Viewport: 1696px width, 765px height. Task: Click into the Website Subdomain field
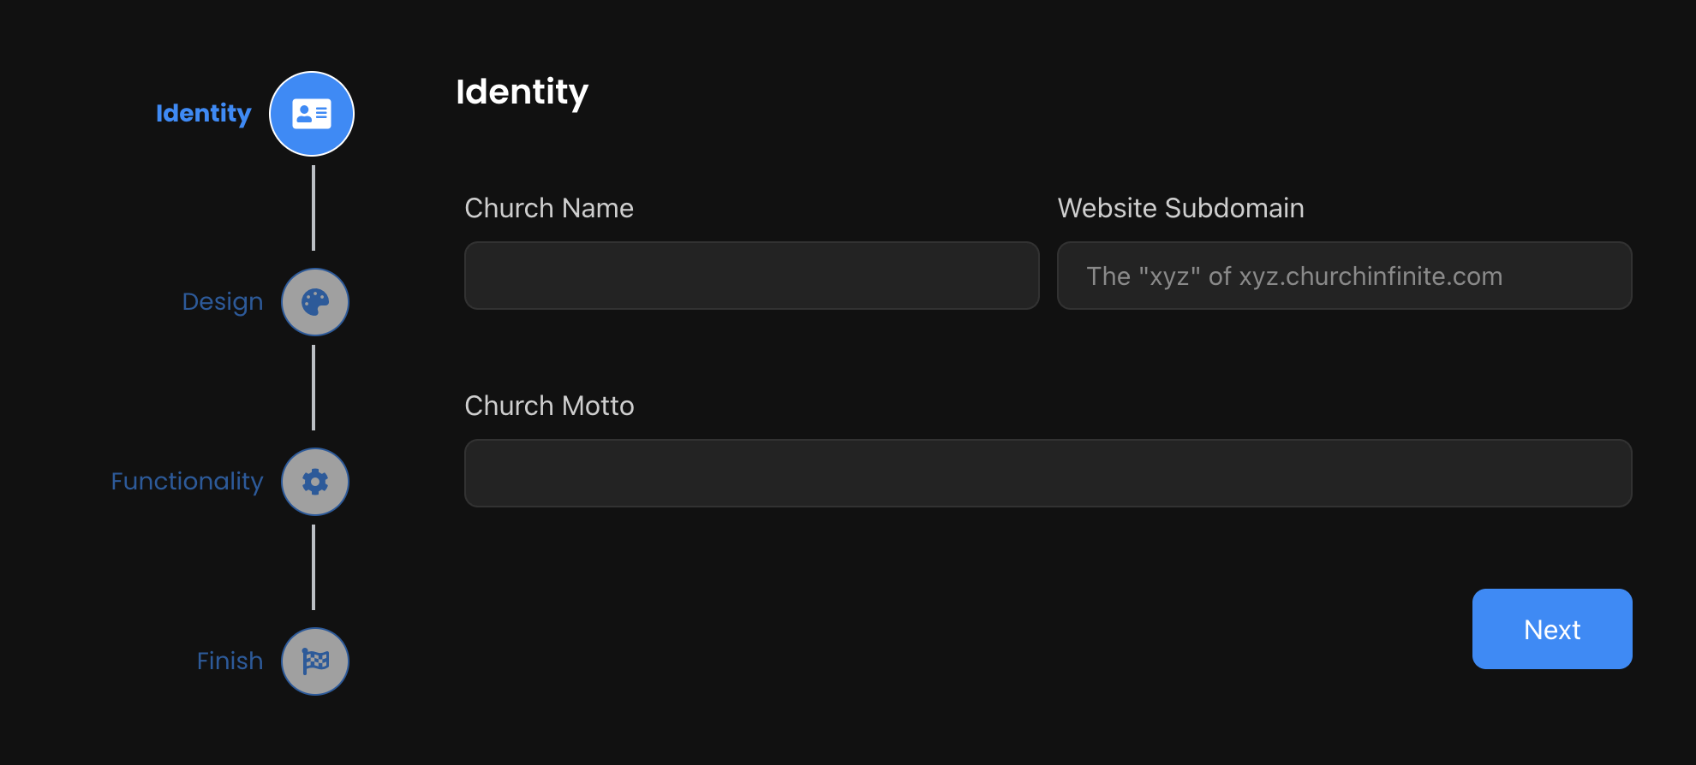[x=1344, y=276]
